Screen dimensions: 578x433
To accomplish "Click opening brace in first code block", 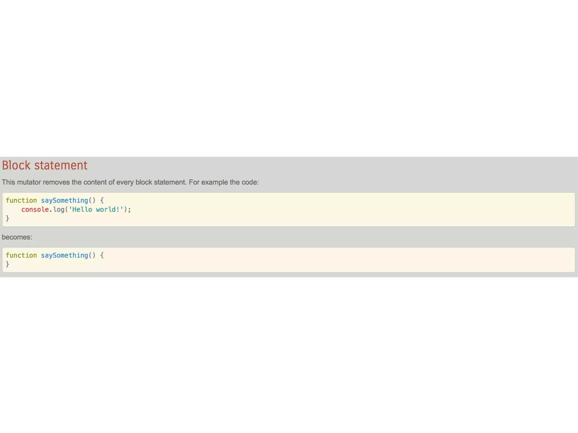I will (102, 200).
